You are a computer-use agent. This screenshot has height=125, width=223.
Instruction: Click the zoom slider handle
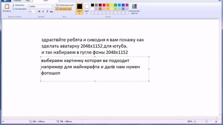(206, 121)
